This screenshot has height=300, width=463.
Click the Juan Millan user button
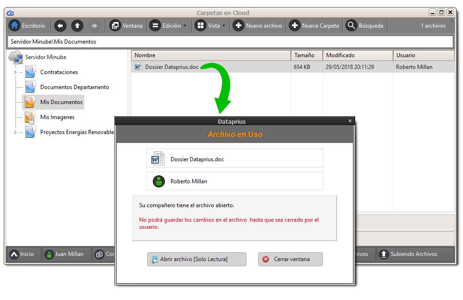[67, 254]
